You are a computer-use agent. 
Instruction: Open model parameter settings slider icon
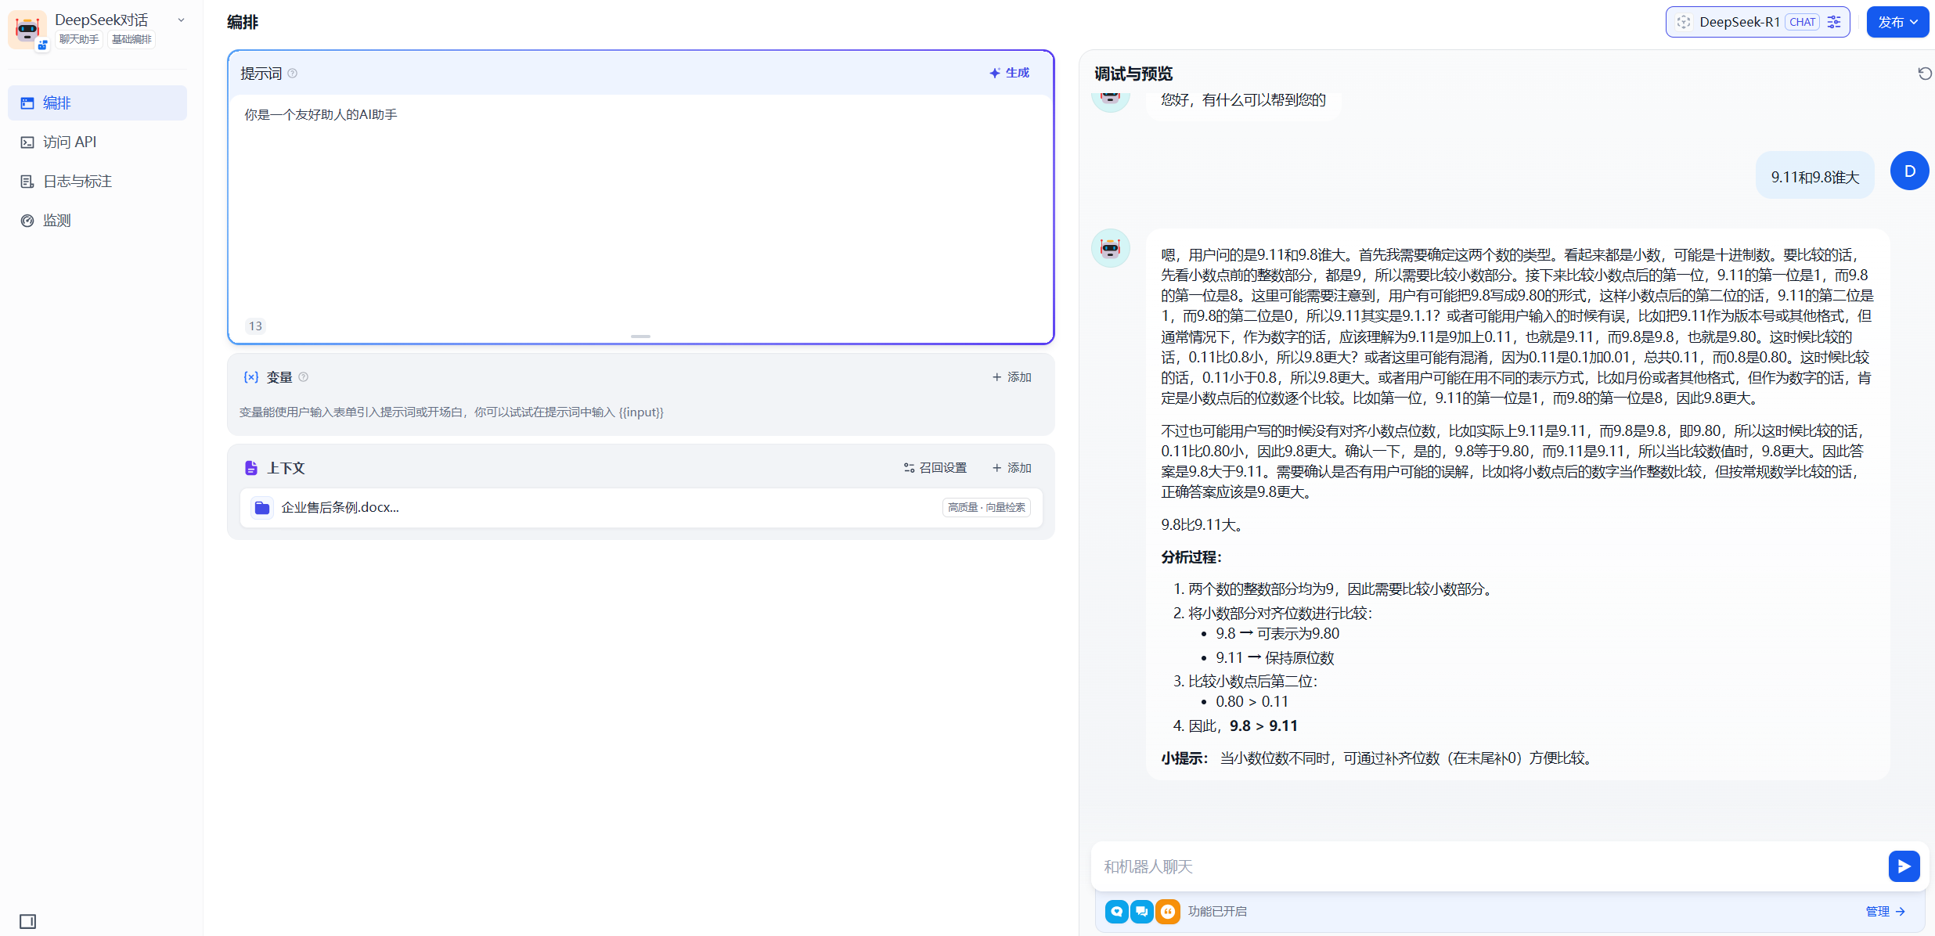[1834, 22]
